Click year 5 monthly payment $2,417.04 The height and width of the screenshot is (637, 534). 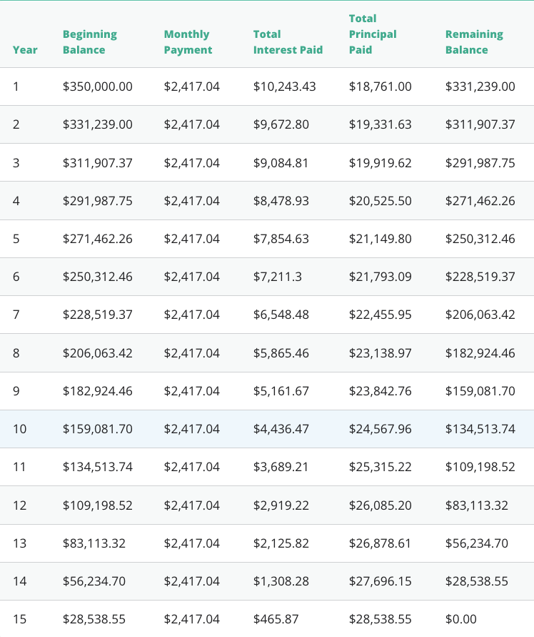click(191, 239)
